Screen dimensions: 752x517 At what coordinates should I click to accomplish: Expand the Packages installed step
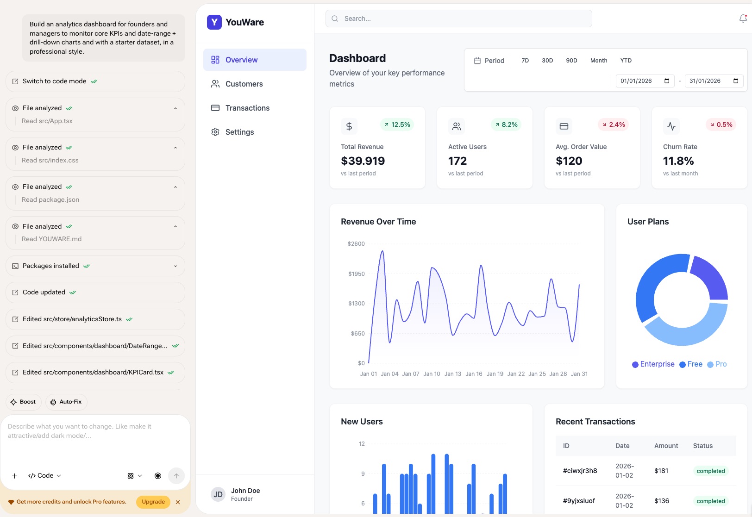(175, 266)
